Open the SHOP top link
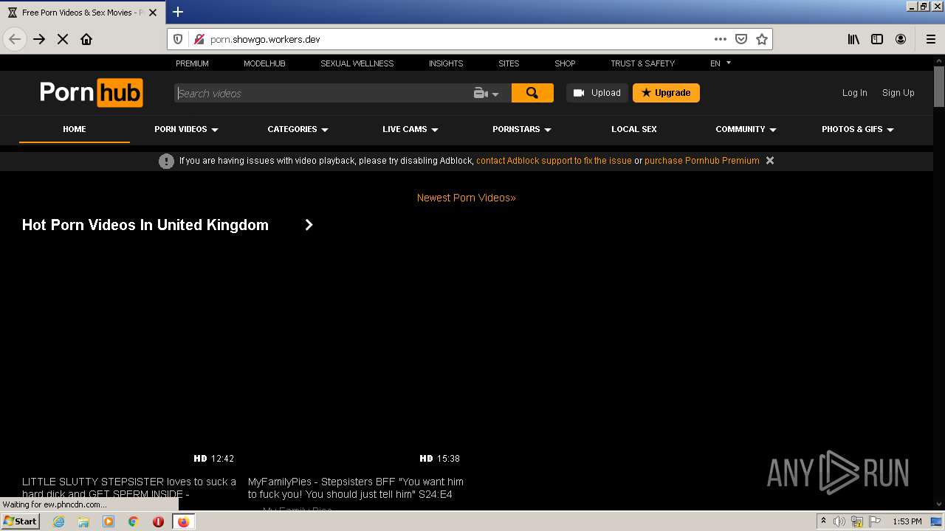Screen dimensions: 945x531 (x=565, y=63)
